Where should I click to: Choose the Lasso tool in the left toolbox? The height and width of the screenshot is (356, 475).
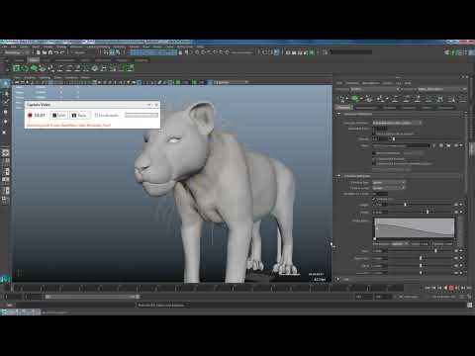6,94
